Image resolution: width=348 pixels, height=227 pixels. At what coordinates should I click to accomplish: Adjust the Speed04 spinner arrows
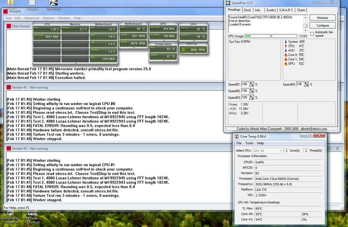click(x=306, y=84)
